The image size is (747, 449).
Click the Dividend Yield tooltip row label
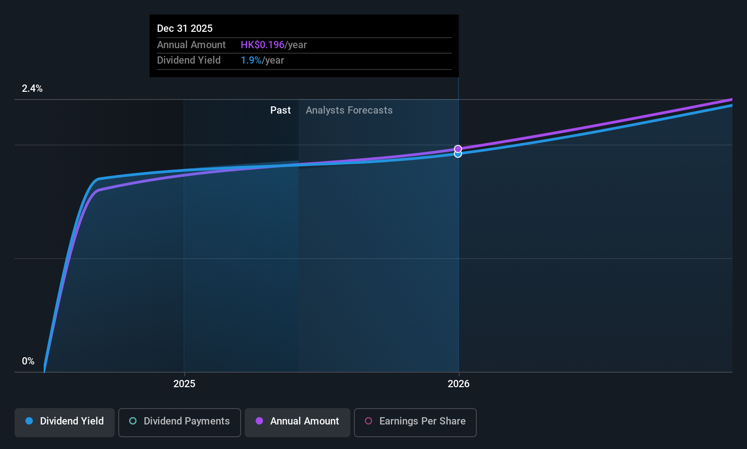pos(189,60)
